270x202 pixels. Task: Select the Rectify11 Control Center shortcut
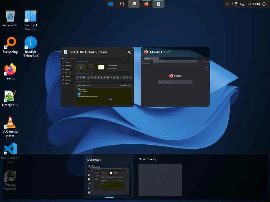pyautogui.click(x=31, y=21)
